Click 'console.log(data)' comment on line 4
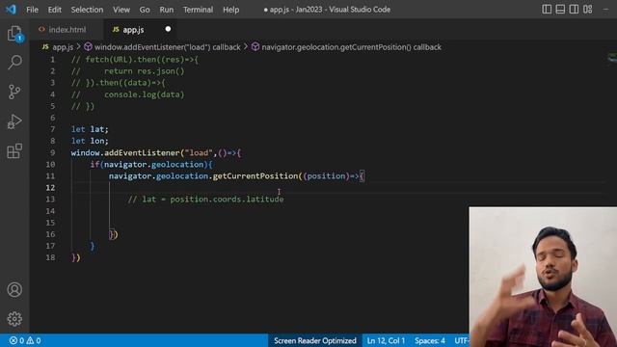This screenshot has width=617, height=347. [x=144, y=94]
